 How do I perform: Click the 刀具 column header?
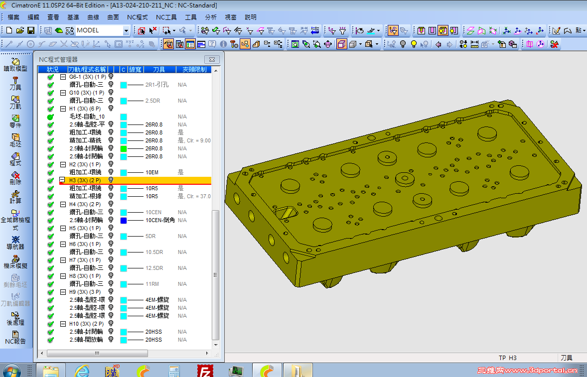[x=159, y=70]
